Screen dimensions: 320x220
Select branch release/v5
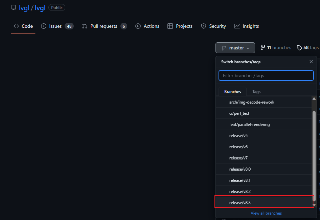coord(264,136)
